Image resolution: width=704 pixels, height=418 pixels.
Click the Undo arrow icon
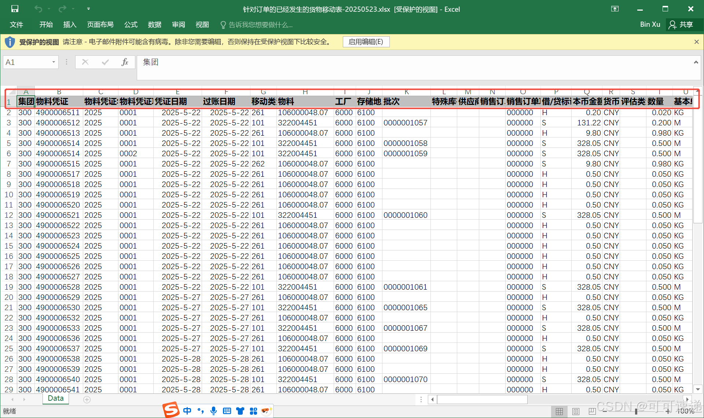pyautogui.click(x=38, y=9)
